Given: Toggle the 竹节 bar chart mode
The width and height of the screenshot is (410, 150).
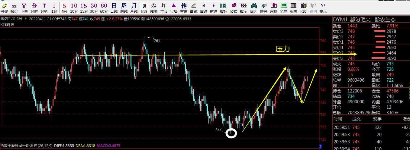Looking at the screenshot, I should click(164, 8).
